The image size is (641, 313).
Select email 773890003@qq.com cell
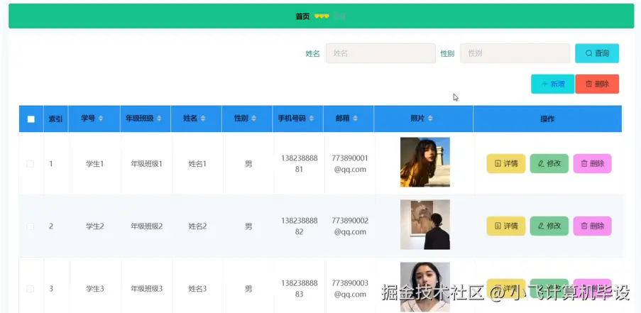[x=350, y=288]
